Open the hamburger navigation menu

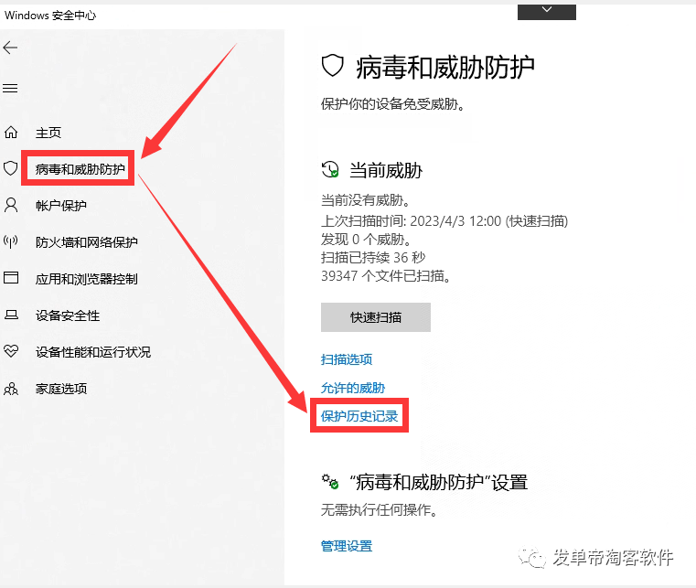(10, 89)
